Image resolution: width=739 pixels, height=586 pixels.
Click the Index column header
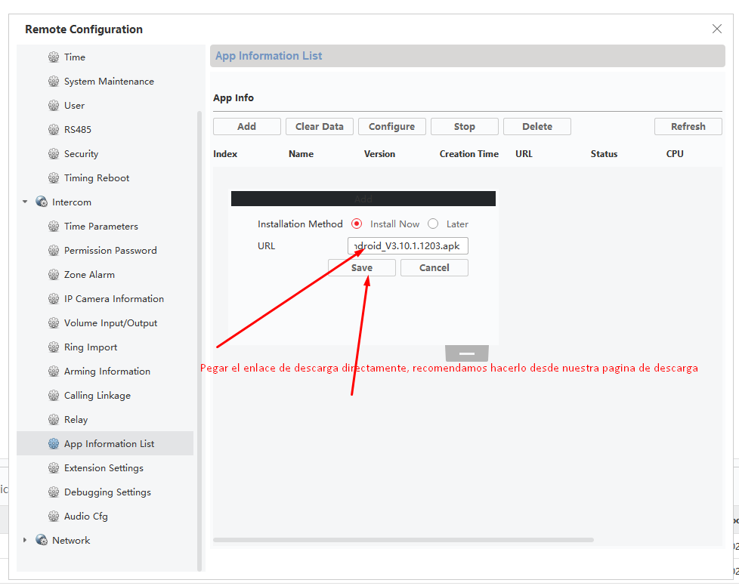[x=225, y=153]
